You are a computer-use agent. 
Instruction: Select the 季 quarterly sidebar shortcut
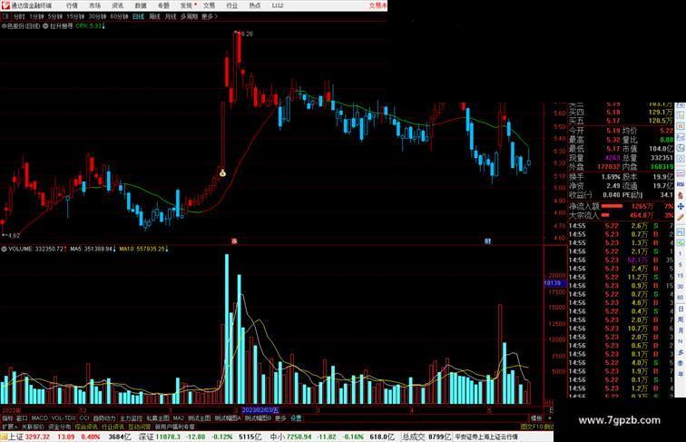click(x=681, y=363)
